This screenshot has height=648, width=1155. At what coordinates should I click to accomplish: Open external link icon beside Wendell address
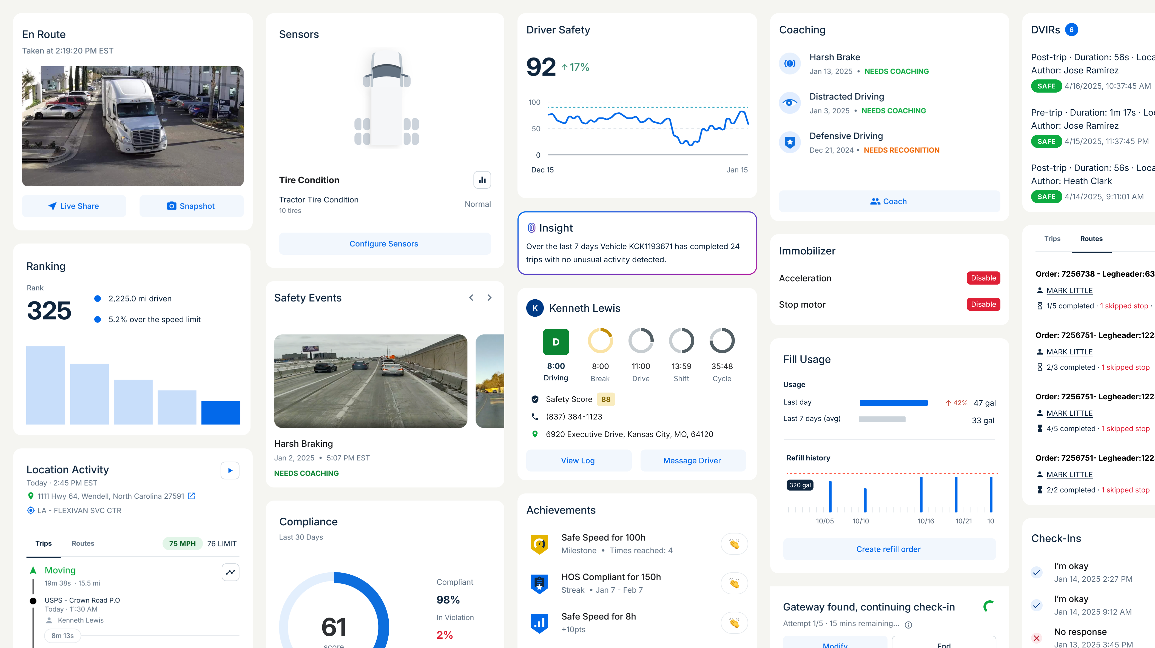[x=192, y=496]
